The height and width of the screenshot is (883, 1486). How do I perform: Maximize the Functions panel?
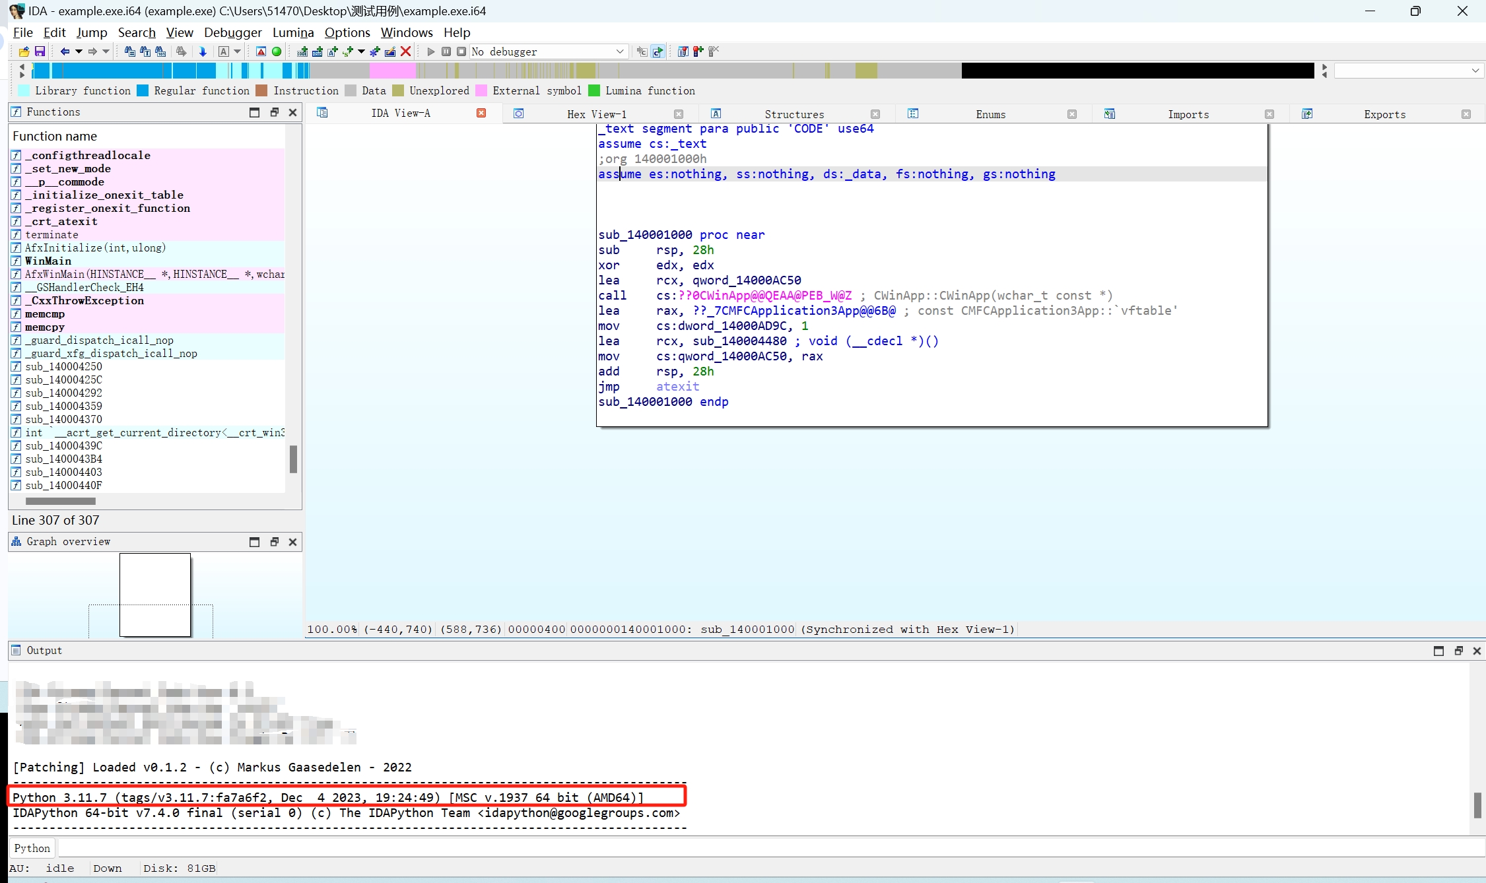pyautogui.click(x=254, y=112)
